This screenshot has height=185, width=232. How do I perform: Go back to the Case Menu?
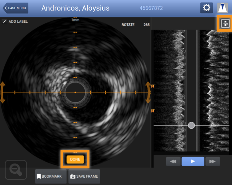click(16, 8)
